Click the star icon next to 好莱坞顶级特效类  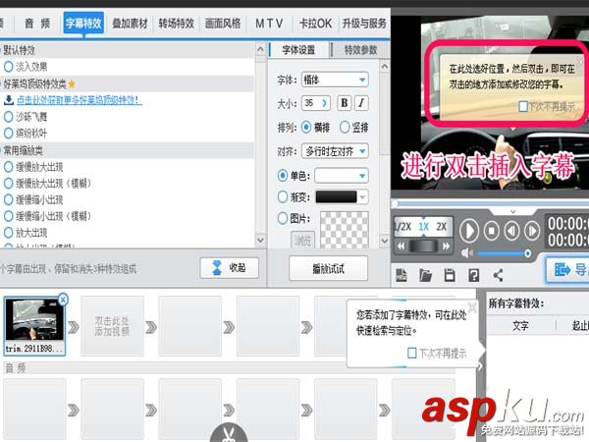[x=72, y=83]
